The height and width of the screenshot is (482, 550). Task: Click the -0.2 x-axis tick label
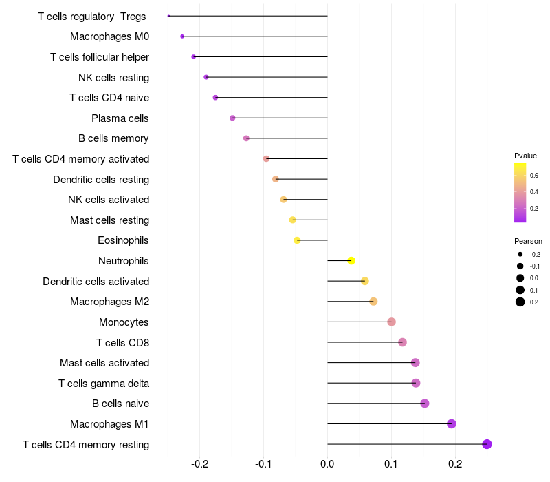click(199, 464)
